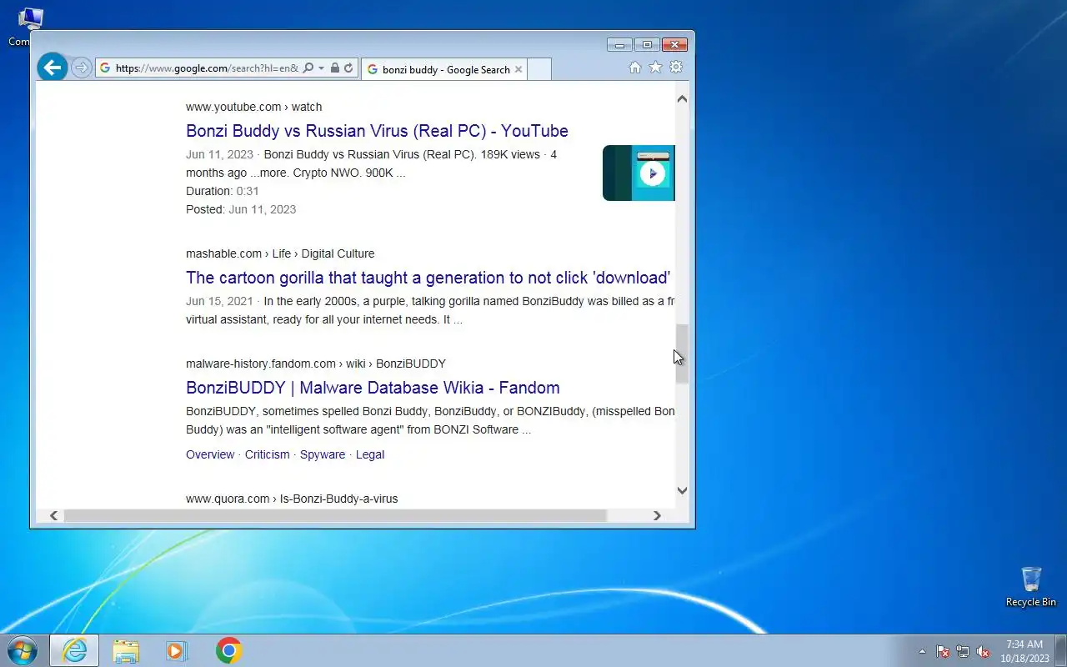Click the network tray icon
Screen dimensions: 1067x667
tap(963, 651)
